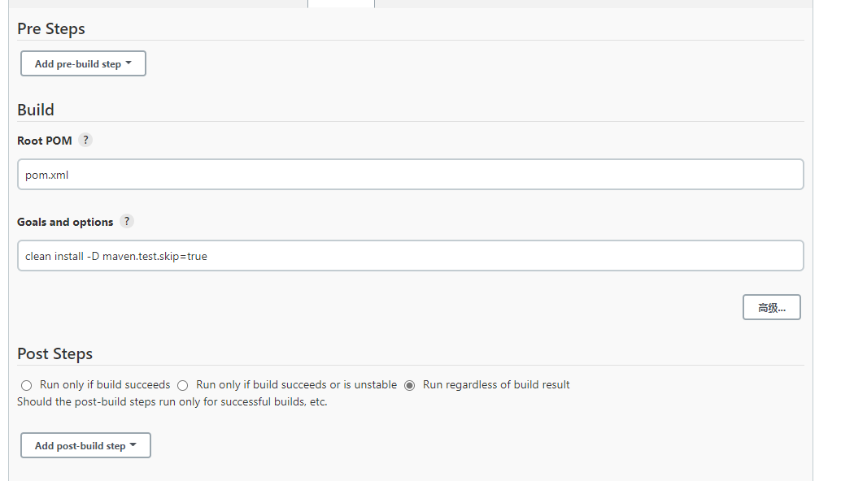Open the 'Add pre-build step' dropdown
Screen dimensions: 854x481
(83, 63)
